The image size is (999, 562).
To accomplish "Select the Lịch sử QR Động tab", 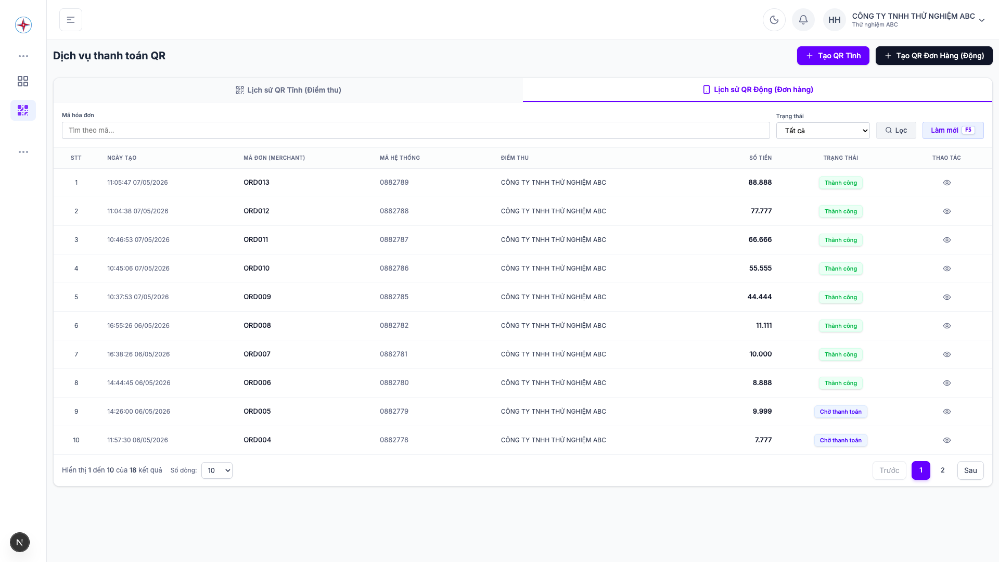I will click(758, 90).
